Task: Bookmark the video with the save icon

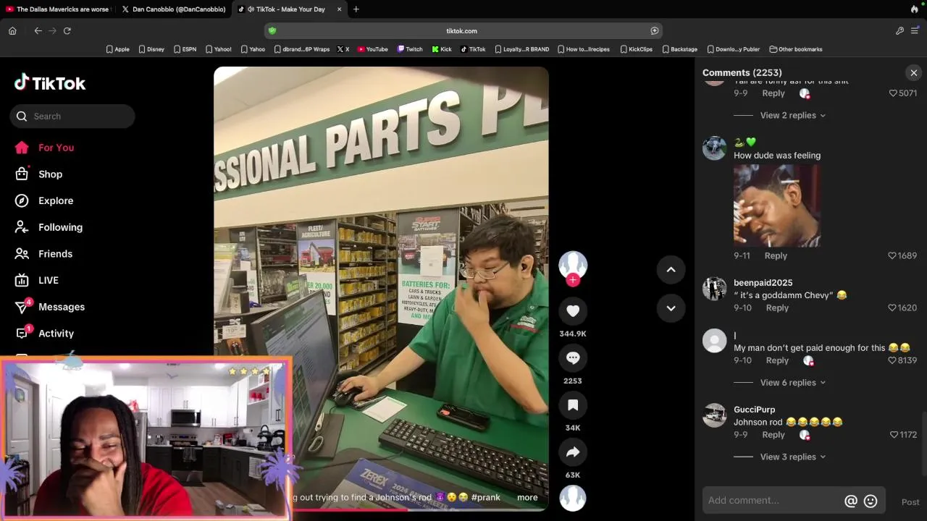Action: [x=573, y=405]
